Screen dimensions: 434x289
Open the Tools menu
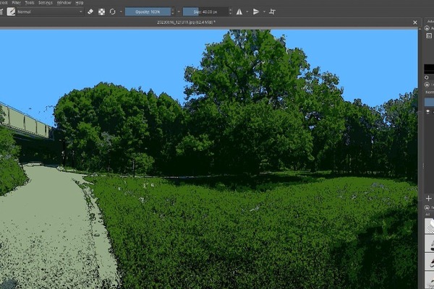[30, 2]
